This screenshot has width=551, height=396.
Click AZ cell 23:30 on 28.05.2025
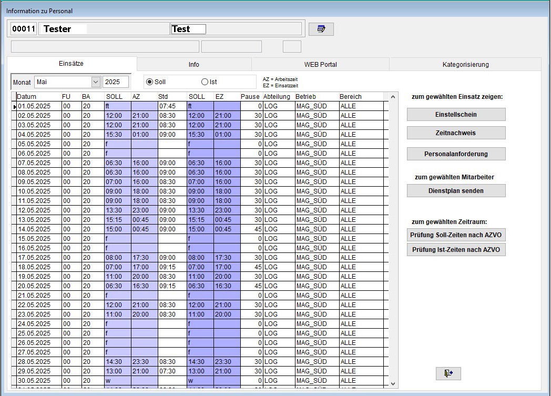[x=144, y=362]
